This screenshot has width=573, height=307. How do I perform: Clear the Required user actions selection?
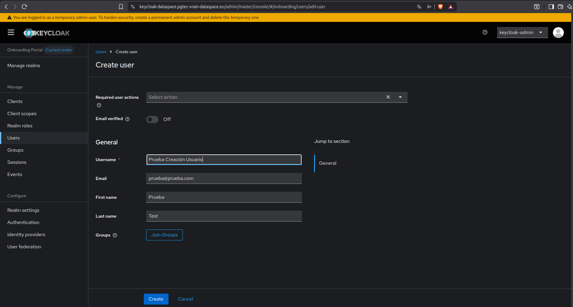click(388, 97)
